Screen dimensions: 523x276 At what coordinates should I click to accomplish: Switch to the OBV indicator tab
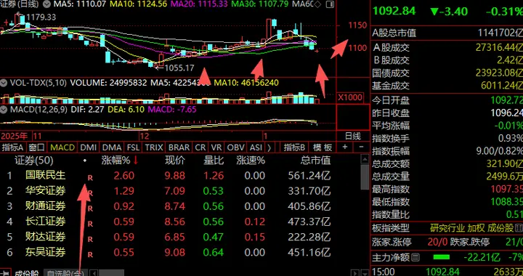click(x=236, y=147)
